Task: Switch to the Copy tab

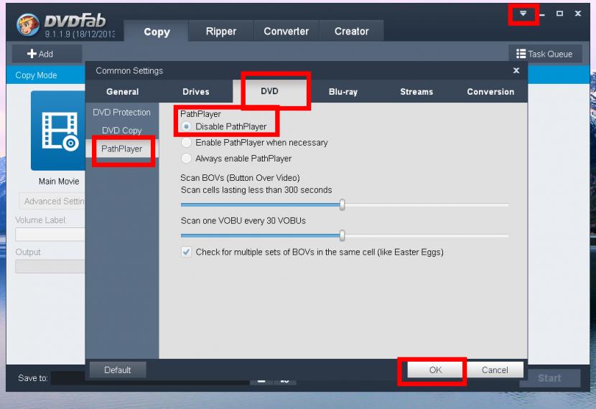Action: pos(157,32)
